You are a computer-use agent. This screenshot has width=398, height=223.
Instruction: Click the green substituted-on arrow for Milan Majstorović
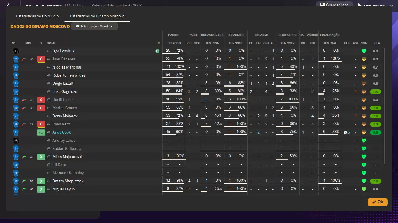point(41,157)
